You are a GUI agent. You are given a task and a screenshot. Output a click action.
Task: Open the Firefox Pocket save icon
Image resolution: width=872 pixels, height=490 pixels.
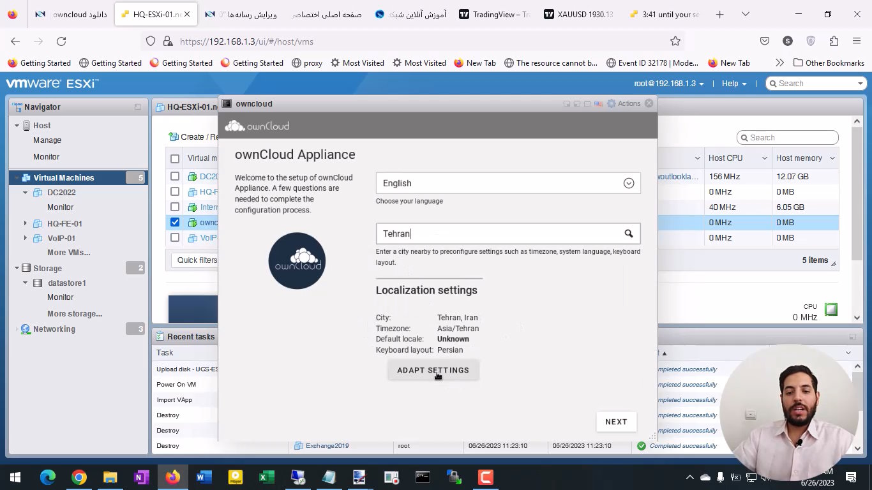(x=765, y=41)
